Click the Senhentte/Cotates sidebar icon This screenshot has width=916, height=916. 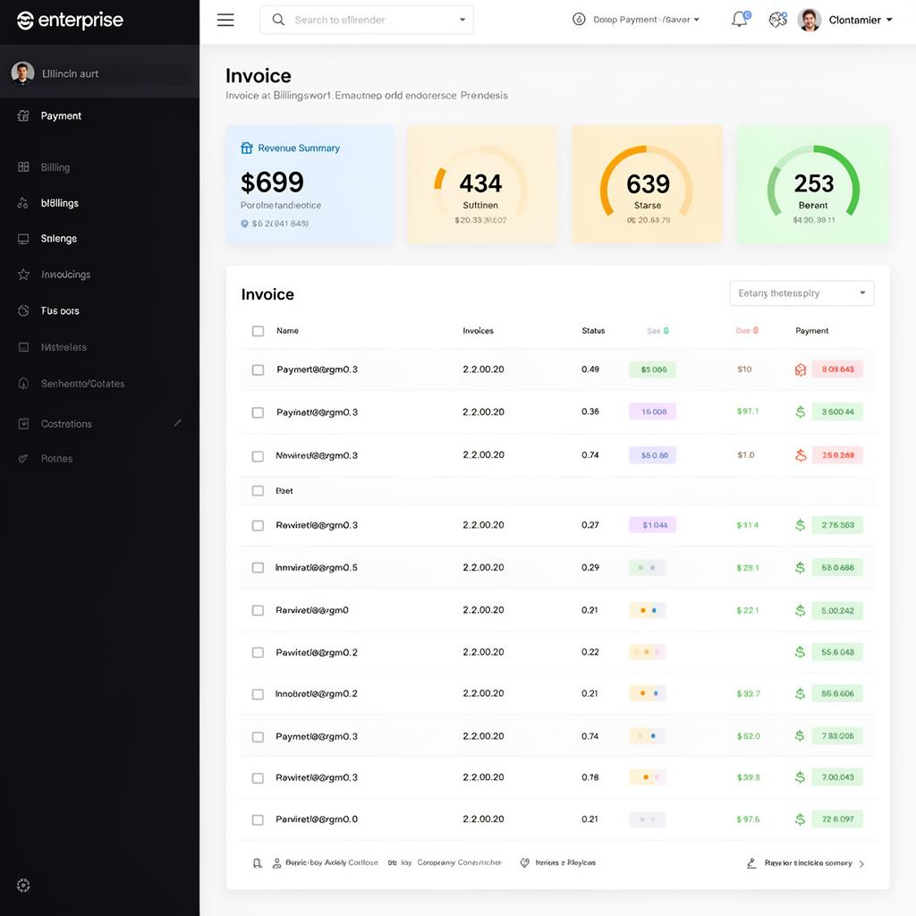coord(23,383)
